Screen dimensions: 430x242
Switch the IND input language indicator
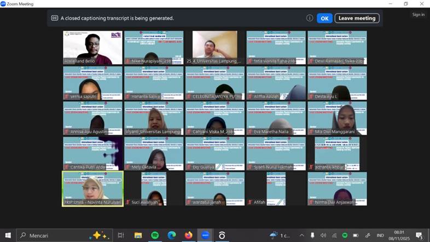pos(380,235)
